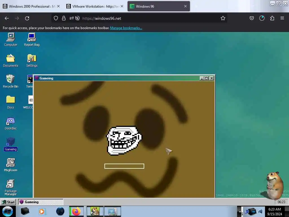Select the Gameing desktop icon
The image size is (289, 217).
pyautogui.click(x=10, y=144)
